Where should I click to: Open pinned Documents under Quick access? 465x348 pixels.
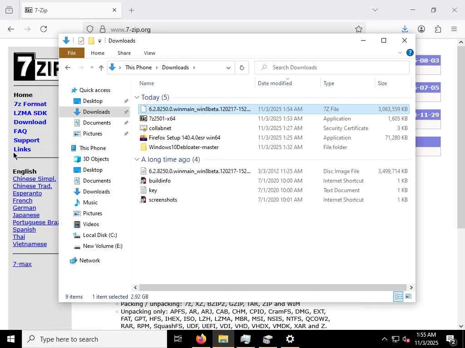(97, 122)
